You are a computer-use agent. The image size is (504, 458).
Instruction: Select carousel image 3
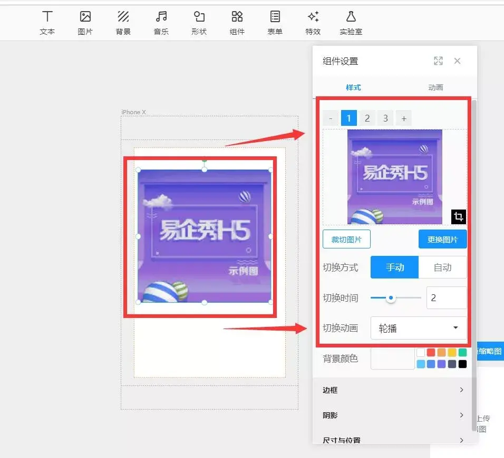pos(385,118)
